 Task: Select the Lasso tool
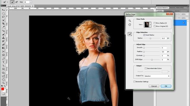3,17
